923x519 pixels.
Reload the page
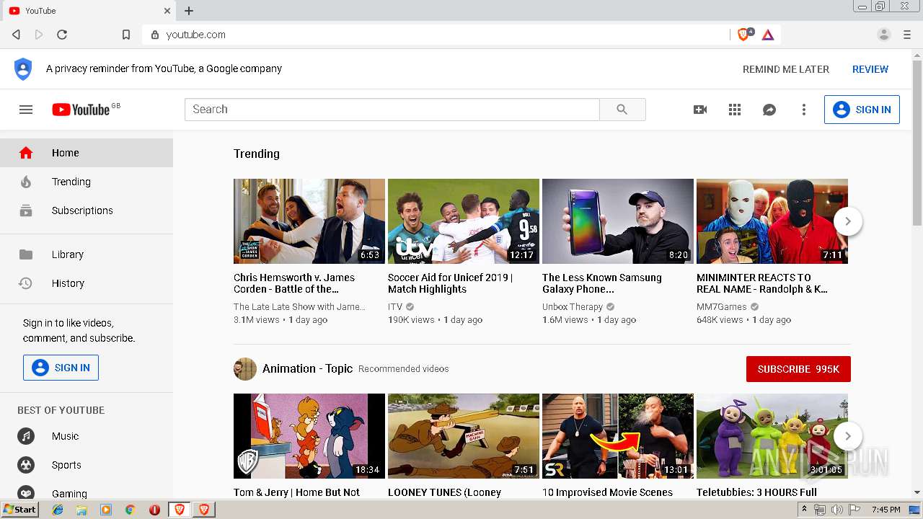tap(62, 35)
